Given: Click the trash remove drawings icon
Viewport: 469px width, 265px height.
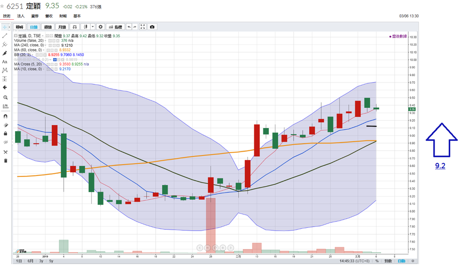Looking at the screenshot, I should (x=5, y=161).
